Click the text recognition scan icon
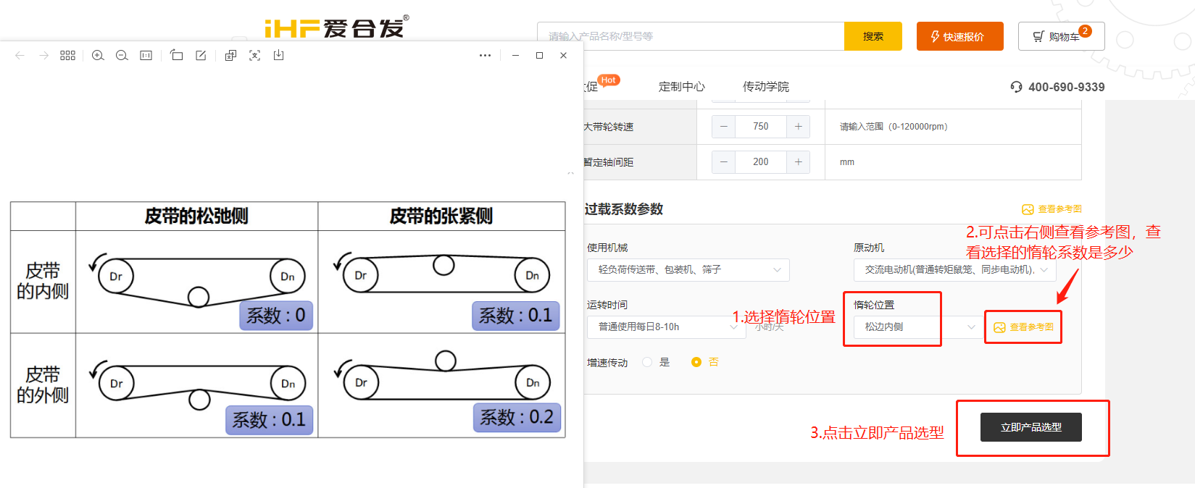Image resolution: width=1195 pixels, height=488 pixels. pos(254,56)
